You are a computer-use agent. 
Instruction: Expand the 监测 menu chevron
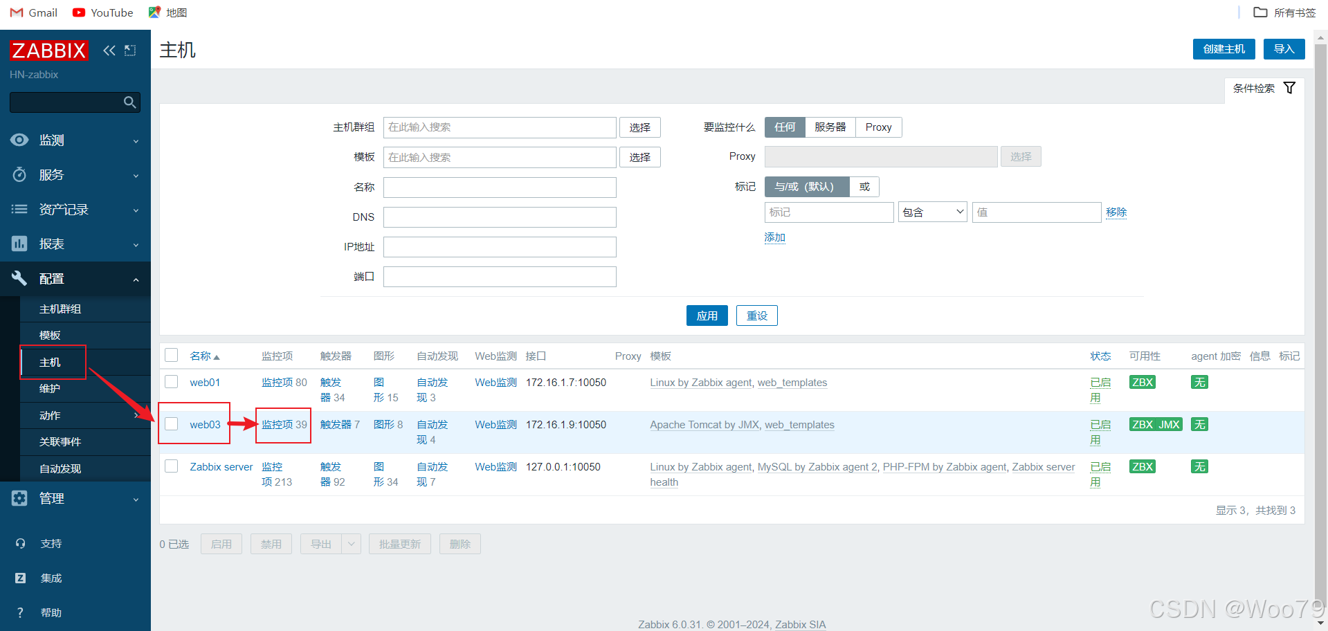136,141
